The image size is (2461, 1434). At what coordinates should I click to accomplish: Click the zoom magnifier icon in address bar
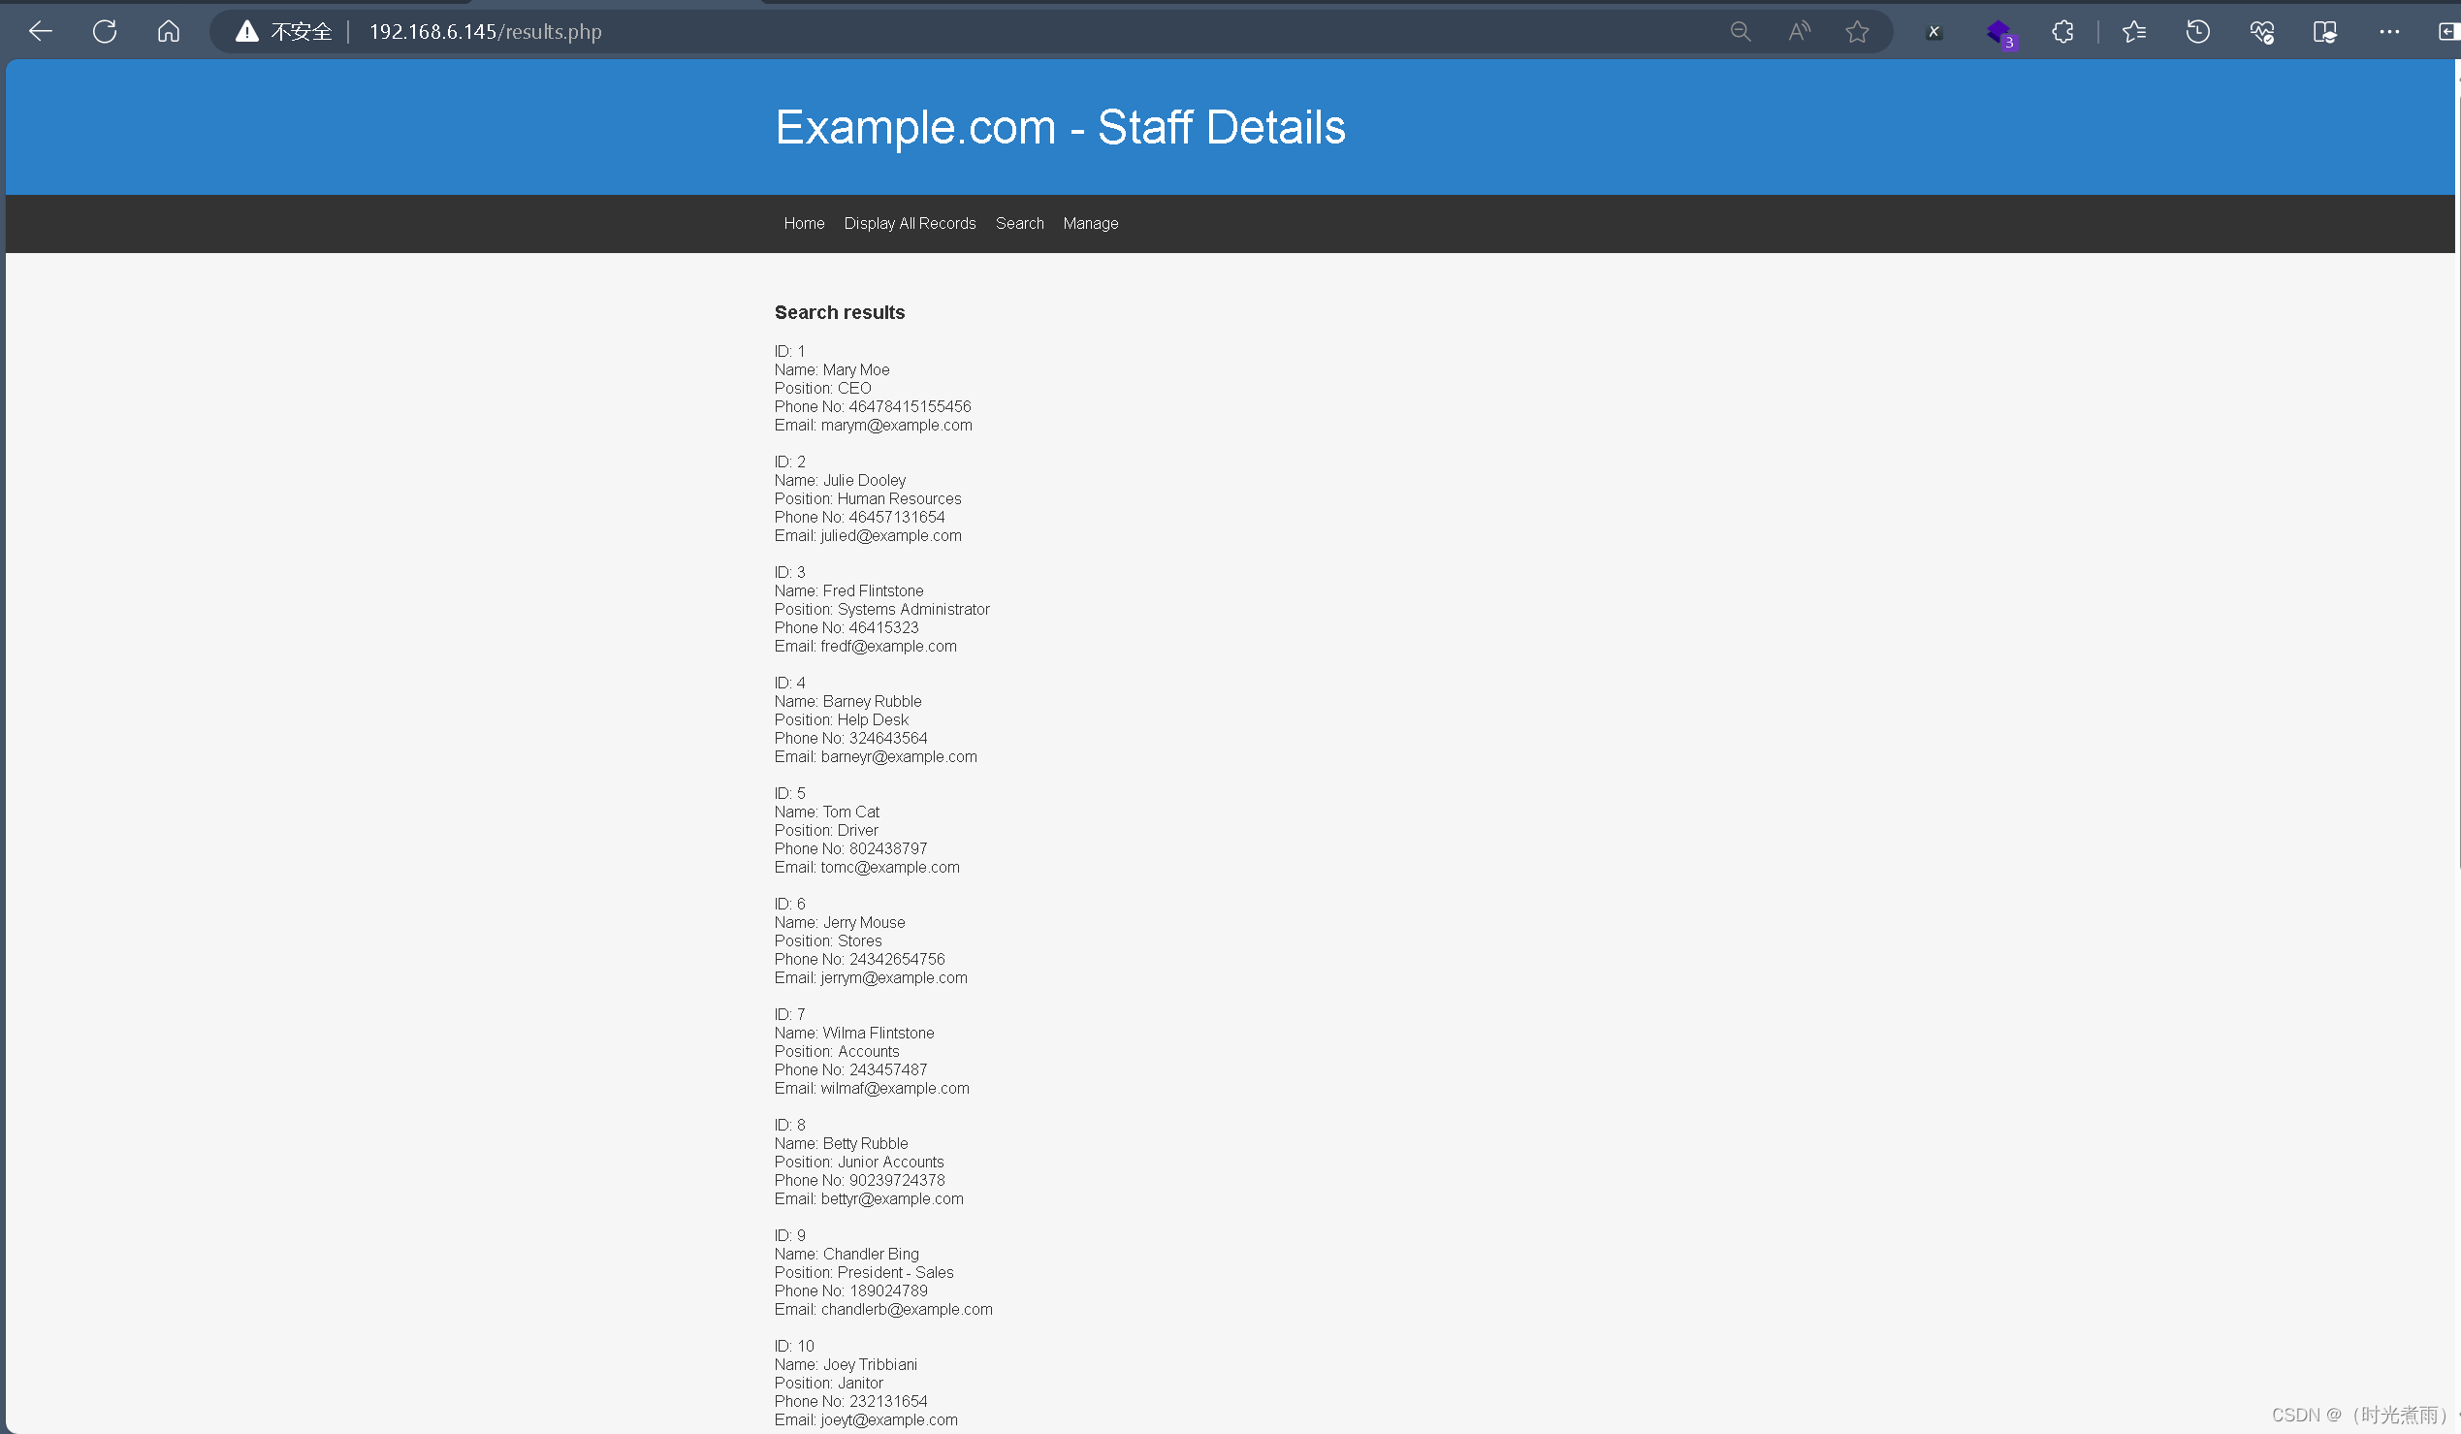(1741, 31)
